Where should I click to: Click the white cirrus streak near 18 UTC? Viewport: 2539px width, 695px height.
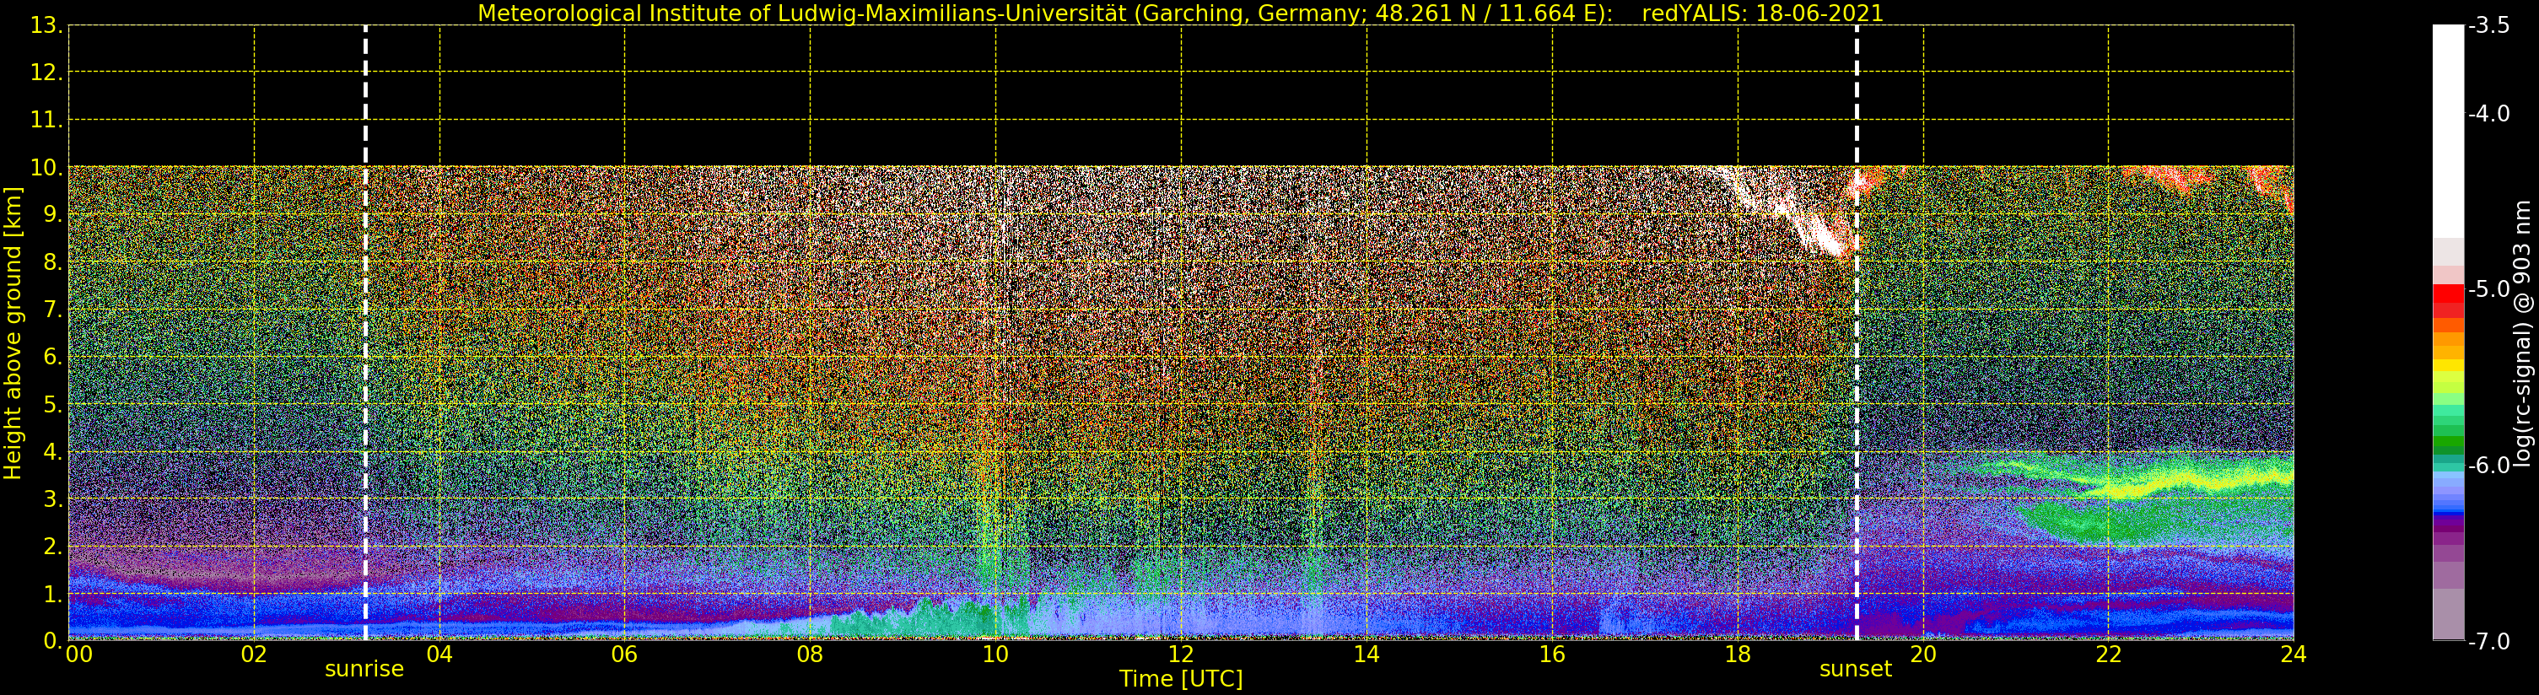(x=1784, y=209)
